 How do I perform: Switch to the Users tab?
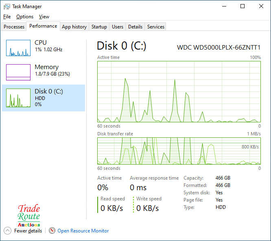118,27
